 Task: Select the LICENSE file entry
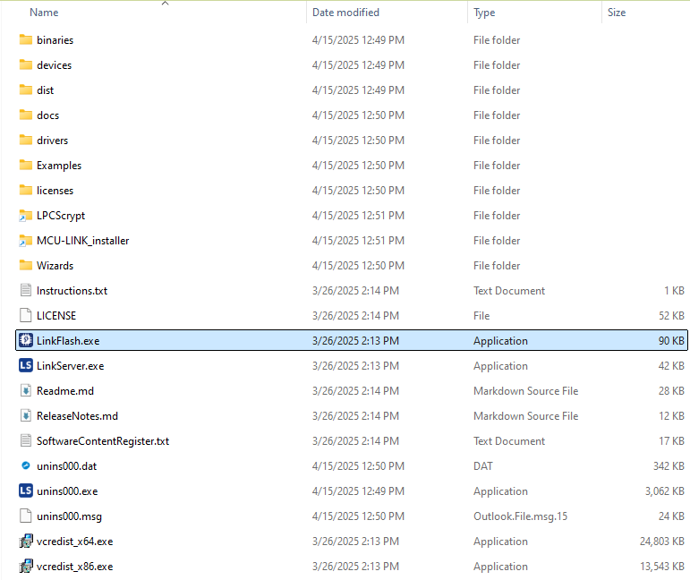point(56,316)
